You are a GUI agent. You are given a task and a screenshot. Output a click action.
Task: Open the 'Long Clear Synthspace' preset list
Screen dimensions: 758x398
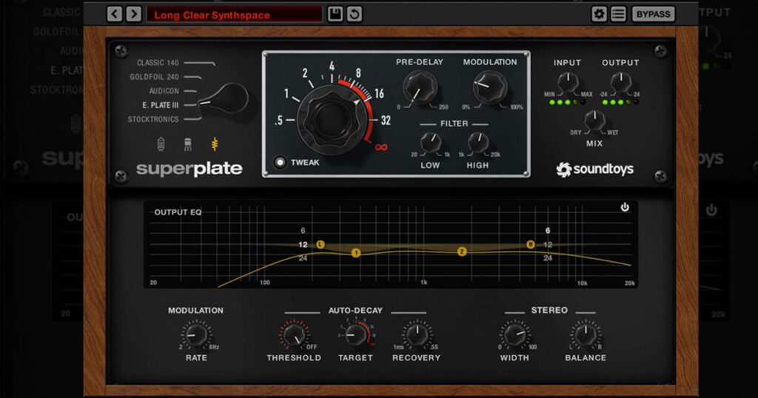pyautogui.click(x=234, y=15)
